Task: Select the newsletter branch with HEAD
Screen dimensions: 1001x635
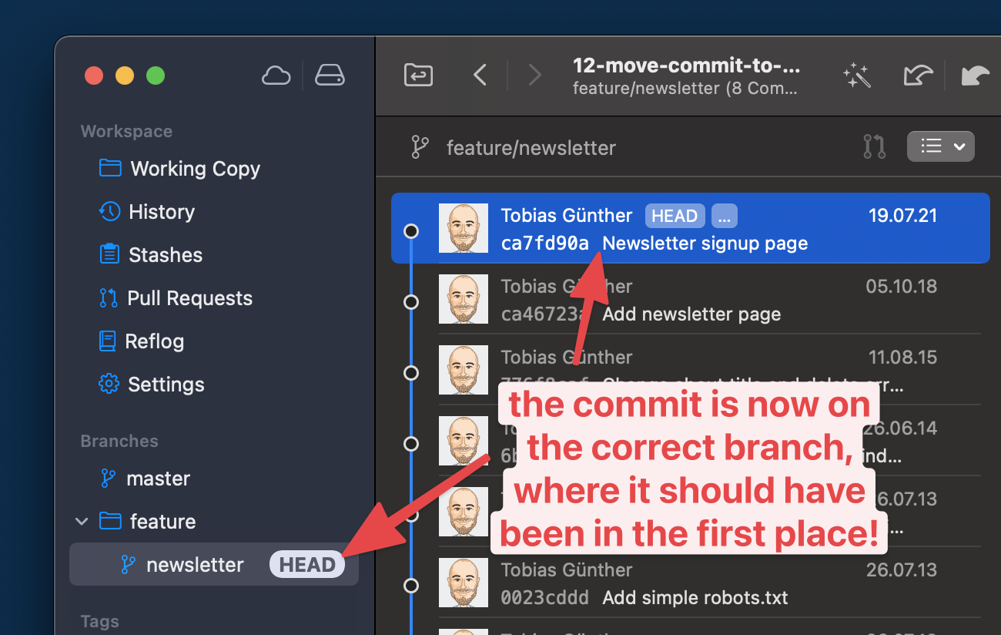Action: (x=195, y=565)
